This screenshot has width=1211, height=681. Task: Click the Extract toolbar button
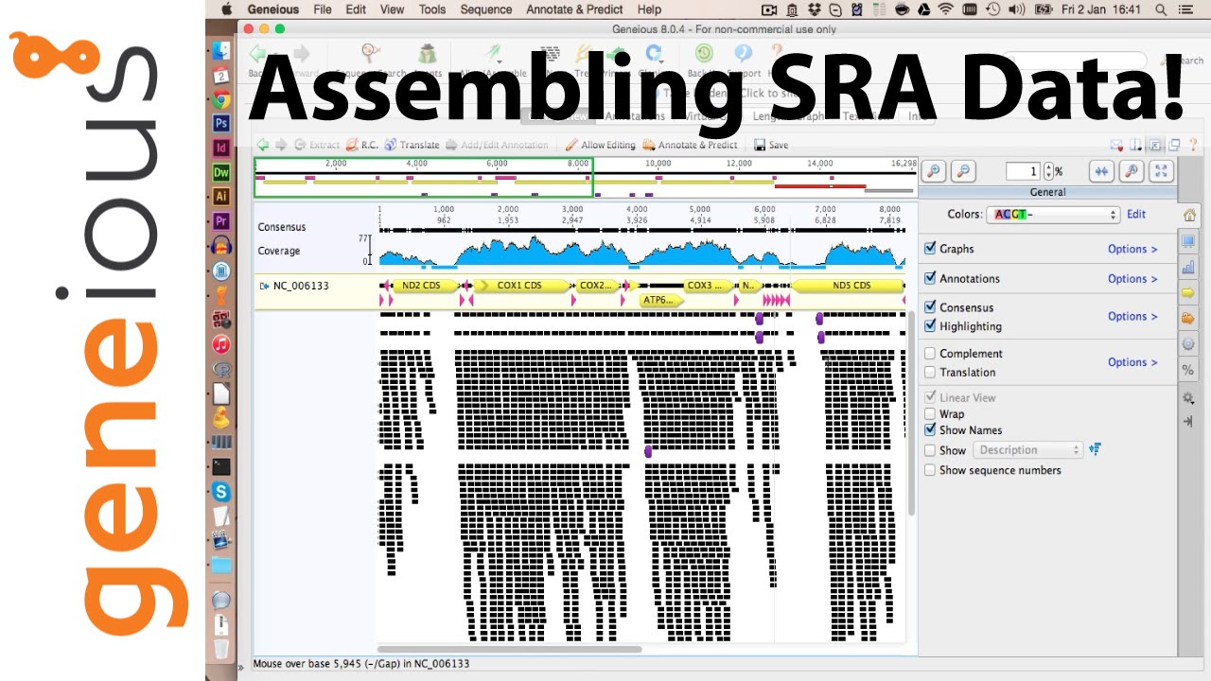[x=317, y=145]
